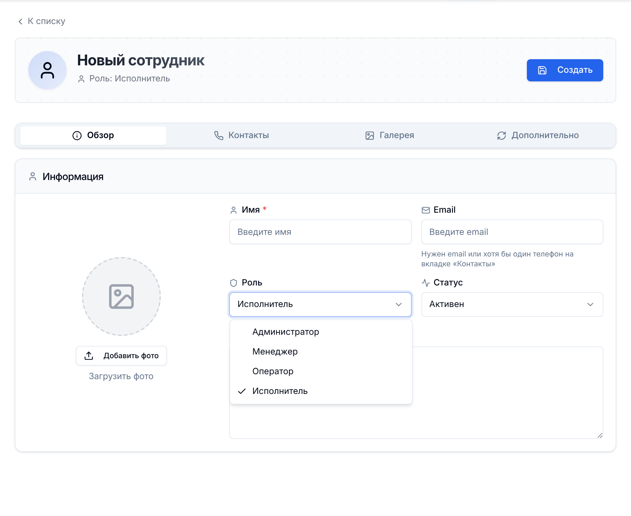
Task: Click small user icon before Роль: Исполнитель
Action: tap(81, 79)
